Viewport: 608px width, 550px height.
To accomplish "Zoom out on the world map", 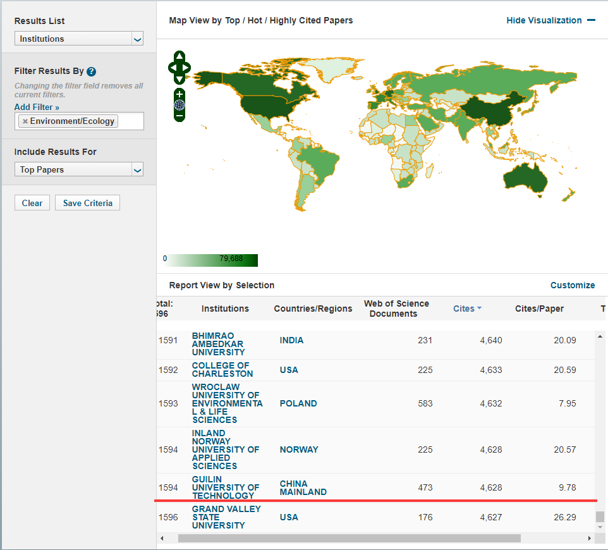I will pyautogui.click(x=179, y=116).
